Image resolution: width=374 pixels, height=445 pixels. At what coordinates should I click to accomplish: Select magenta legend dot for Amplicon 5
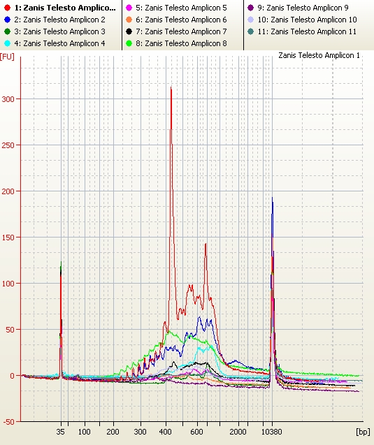(x=129, y=8)
